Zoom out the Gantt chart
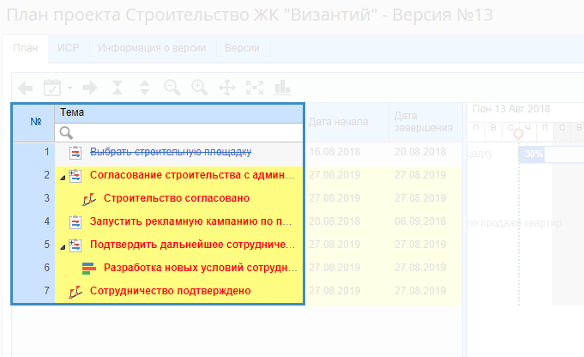The image size is (584, 357). (172, 88)
